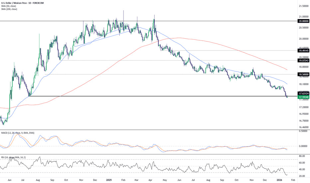The height and width of the screenshot is (183, 310).
Task: Click the Jun label at the time axis start
Action: tap(9, 180)
